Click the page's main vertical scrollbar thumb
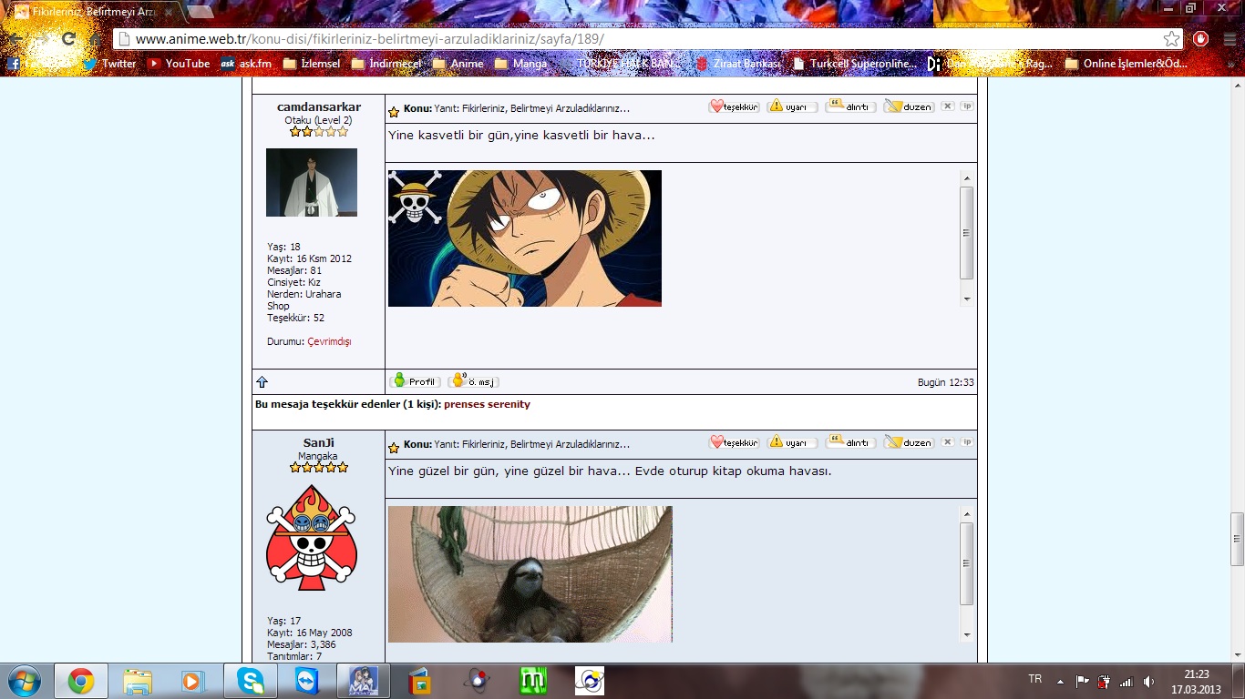The height and width of the screenshot is (699, 1245). [1237, 539]
